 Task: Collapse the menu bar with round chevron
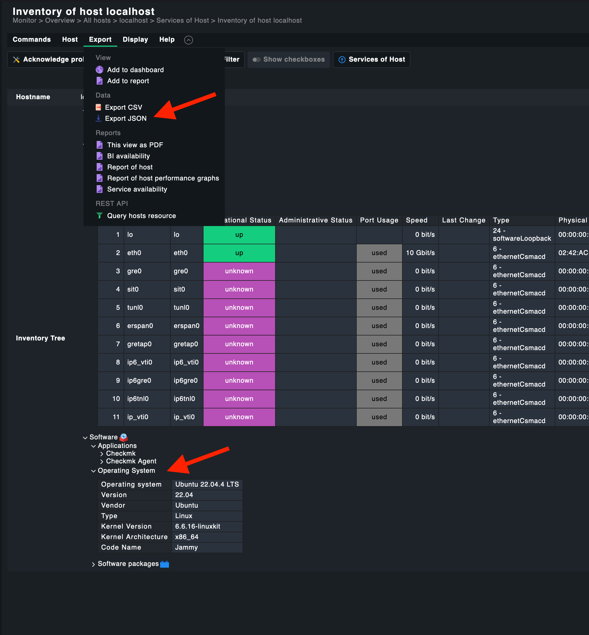[x=188, y=40]
